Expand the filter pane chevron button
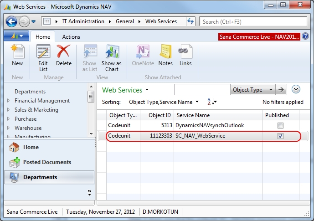 (x=296, y=89)
